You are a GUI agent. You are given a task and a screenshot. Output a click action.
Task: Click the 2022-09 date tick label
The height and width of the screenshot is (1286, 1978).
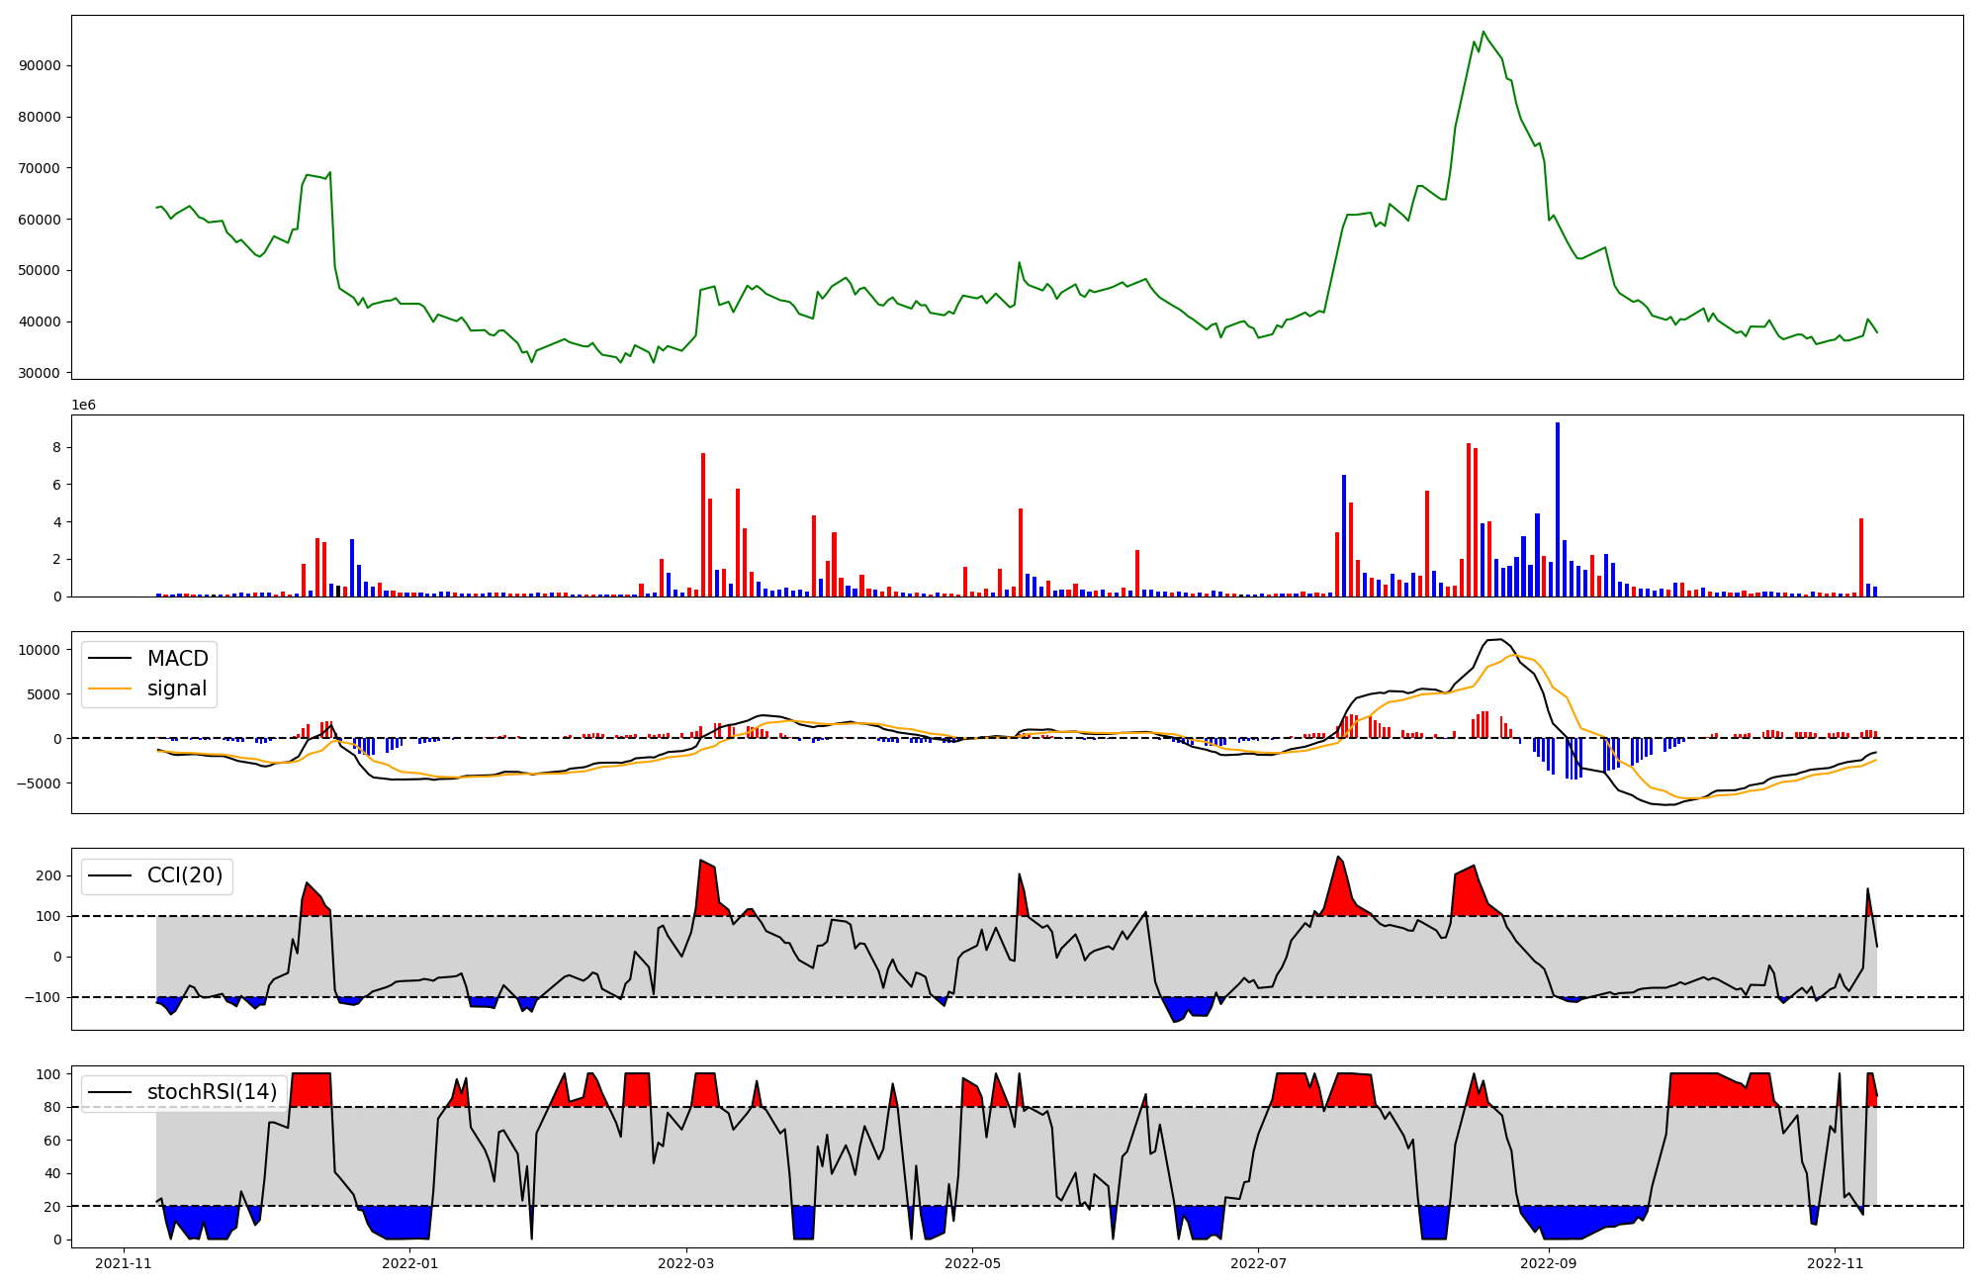1548,1263
